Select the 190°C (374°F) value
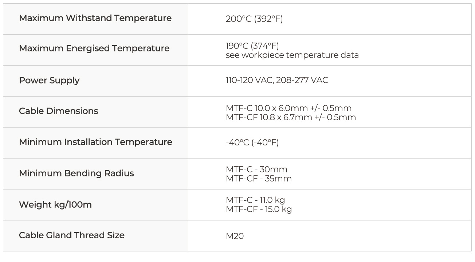This screenshot has height=262, width=475. (x=252, y=46)
